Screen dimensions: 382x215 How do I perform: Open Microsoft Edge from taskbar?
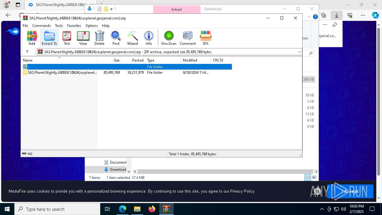[123, 209]
